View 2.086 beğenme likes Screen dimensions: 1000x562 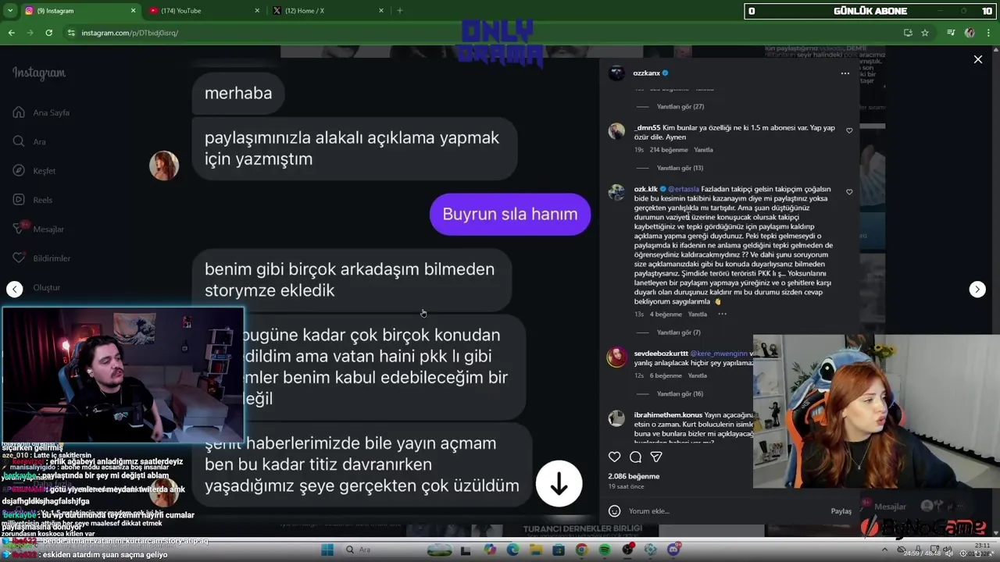pyautogui.click(x=634, y=476)
